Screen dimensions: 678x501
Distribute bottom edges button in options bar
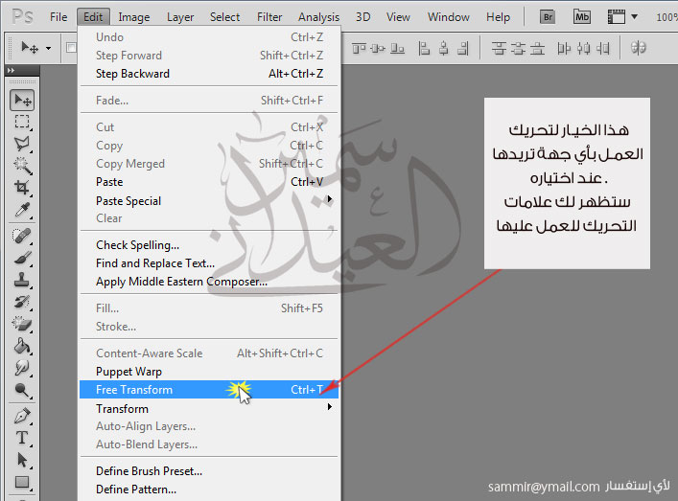tap(537, 48)
